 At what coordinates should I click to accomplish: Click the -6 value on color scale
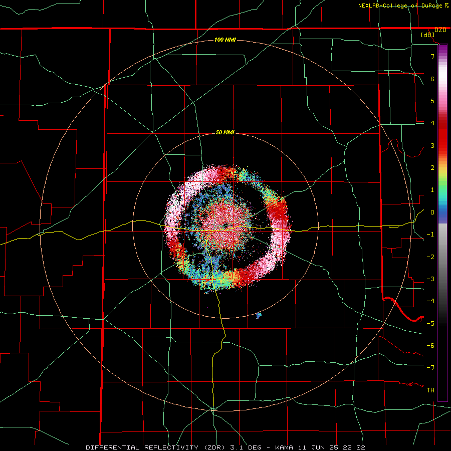(x=430, y=346)
